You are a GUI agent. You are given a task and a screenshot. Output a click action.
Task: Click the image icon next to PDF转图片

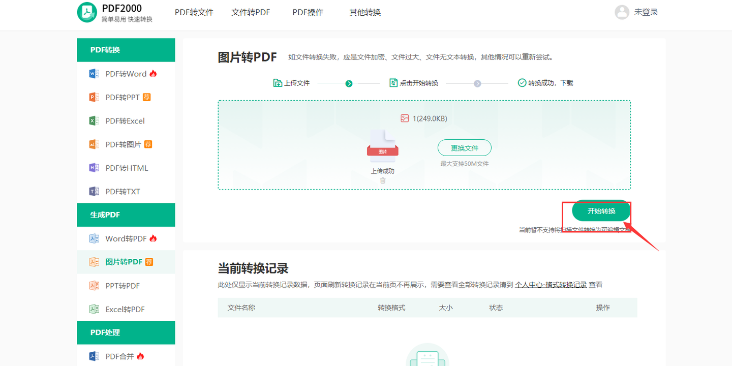click(x=94, y=144)
